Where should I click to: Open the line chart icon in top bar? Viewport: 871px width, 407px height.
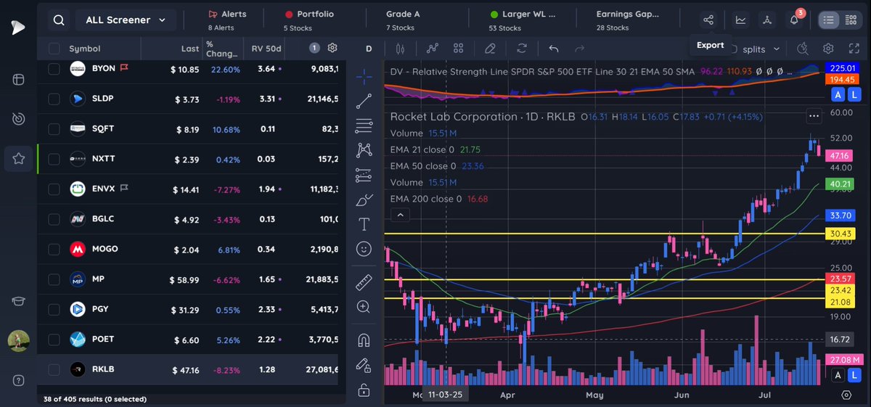click(x=740, y=20)
